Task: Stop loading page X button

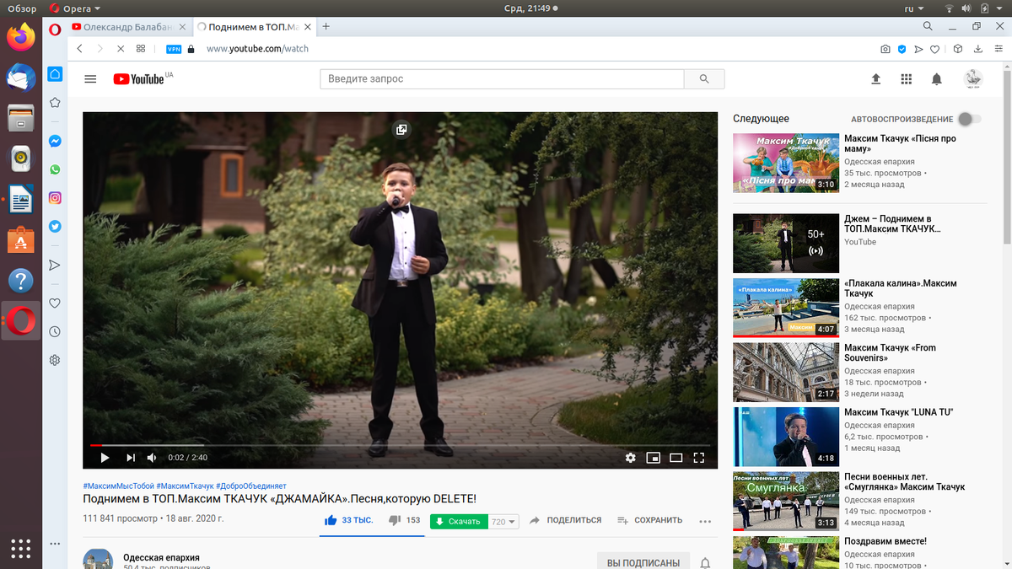Action: coord(121,49)
